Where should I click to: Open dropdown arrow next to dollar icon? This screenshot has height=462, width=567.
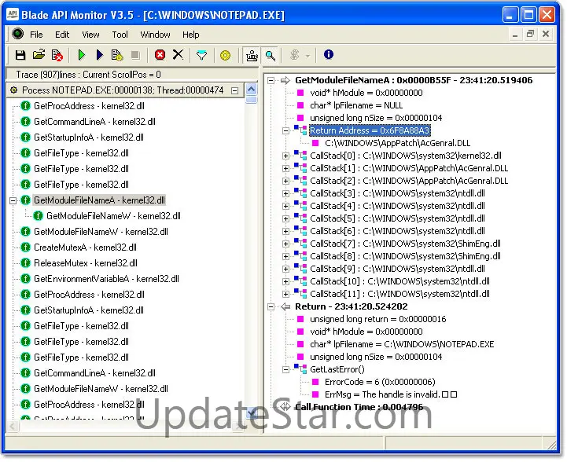307,56
